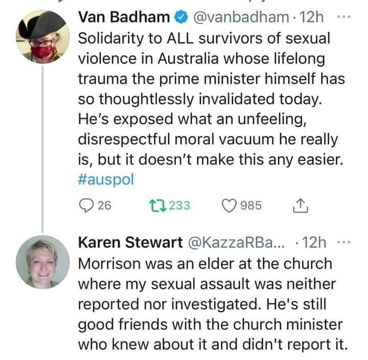The width and height of the screenshot is (368, 360).
Task: Click the Van Badham display name
Action: click(x=124, y=17)
